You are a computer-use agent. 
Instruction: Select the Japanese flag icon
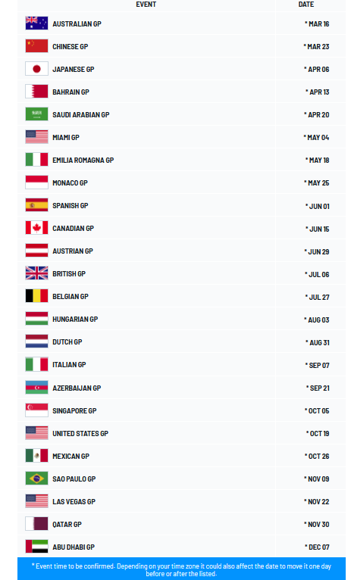point(36,69)
